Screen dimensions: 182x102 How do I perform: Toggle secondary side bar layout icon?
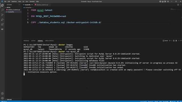click(x=165, y=1)
